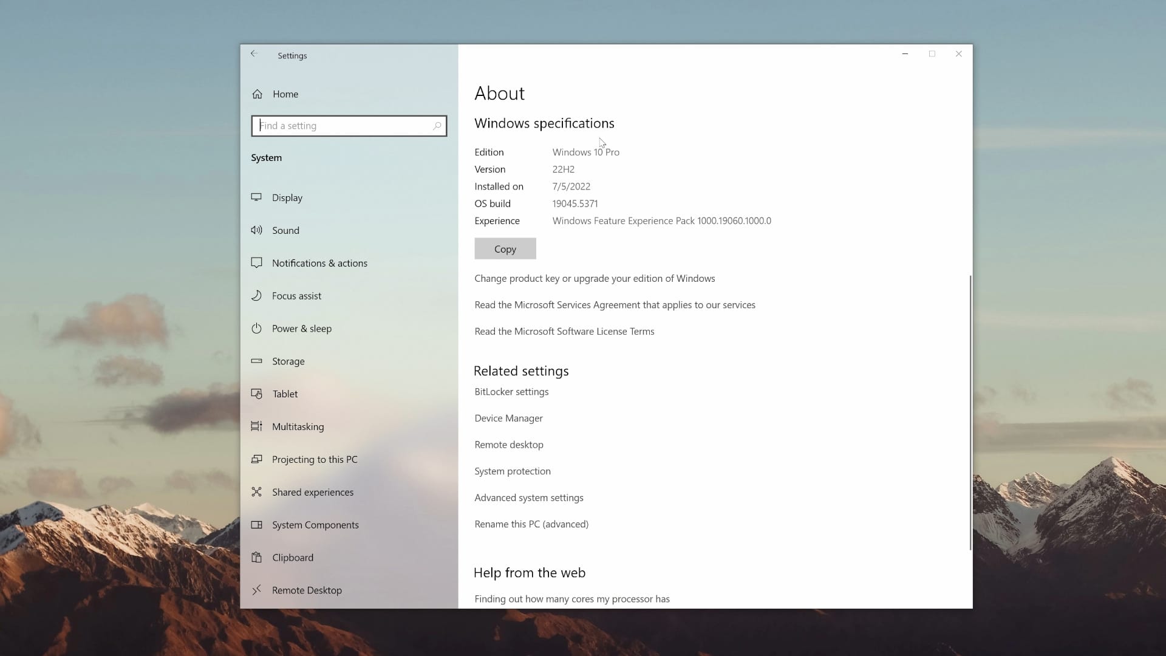This screenshot has height=656, width=1166.
Task: Click the Storage drive icon
Action: point(257,361)
